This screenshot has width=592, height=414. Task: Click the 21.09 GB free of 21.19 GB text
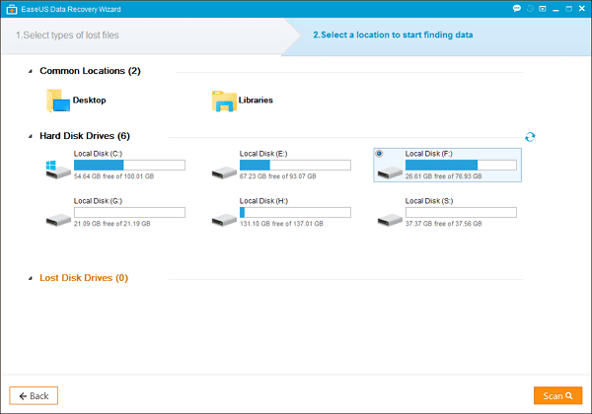(111, 224)
